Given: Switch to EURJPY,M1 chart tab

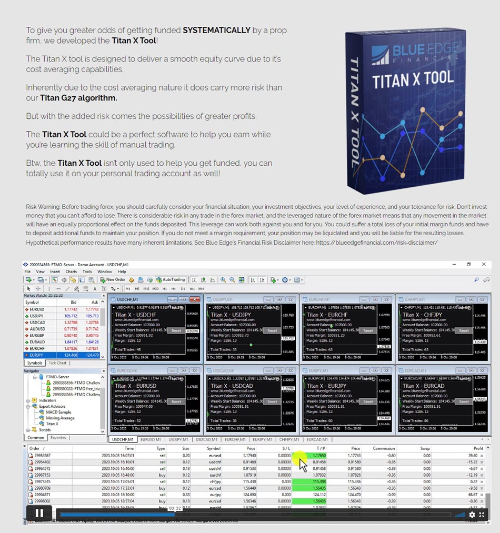Looking at the screenshot, I should pyautogui.click(x=262, y=439).
